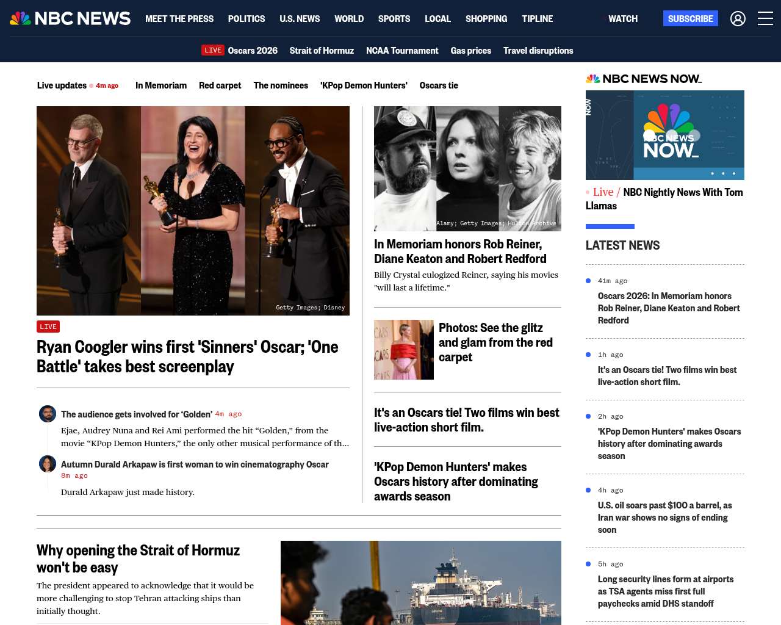Open Latest News item on In Memoriam

point(669,308)
